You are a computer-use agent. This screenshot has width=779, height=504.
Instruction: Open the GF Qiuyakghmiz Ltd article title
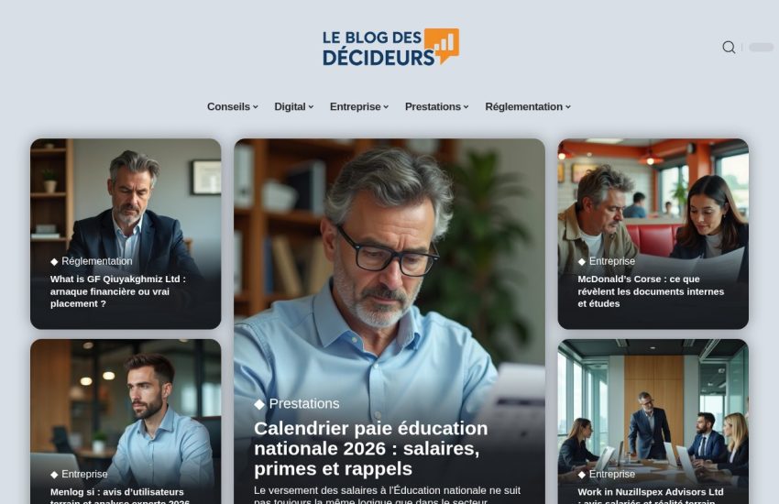pyautogui.click(x=118, y=291)
